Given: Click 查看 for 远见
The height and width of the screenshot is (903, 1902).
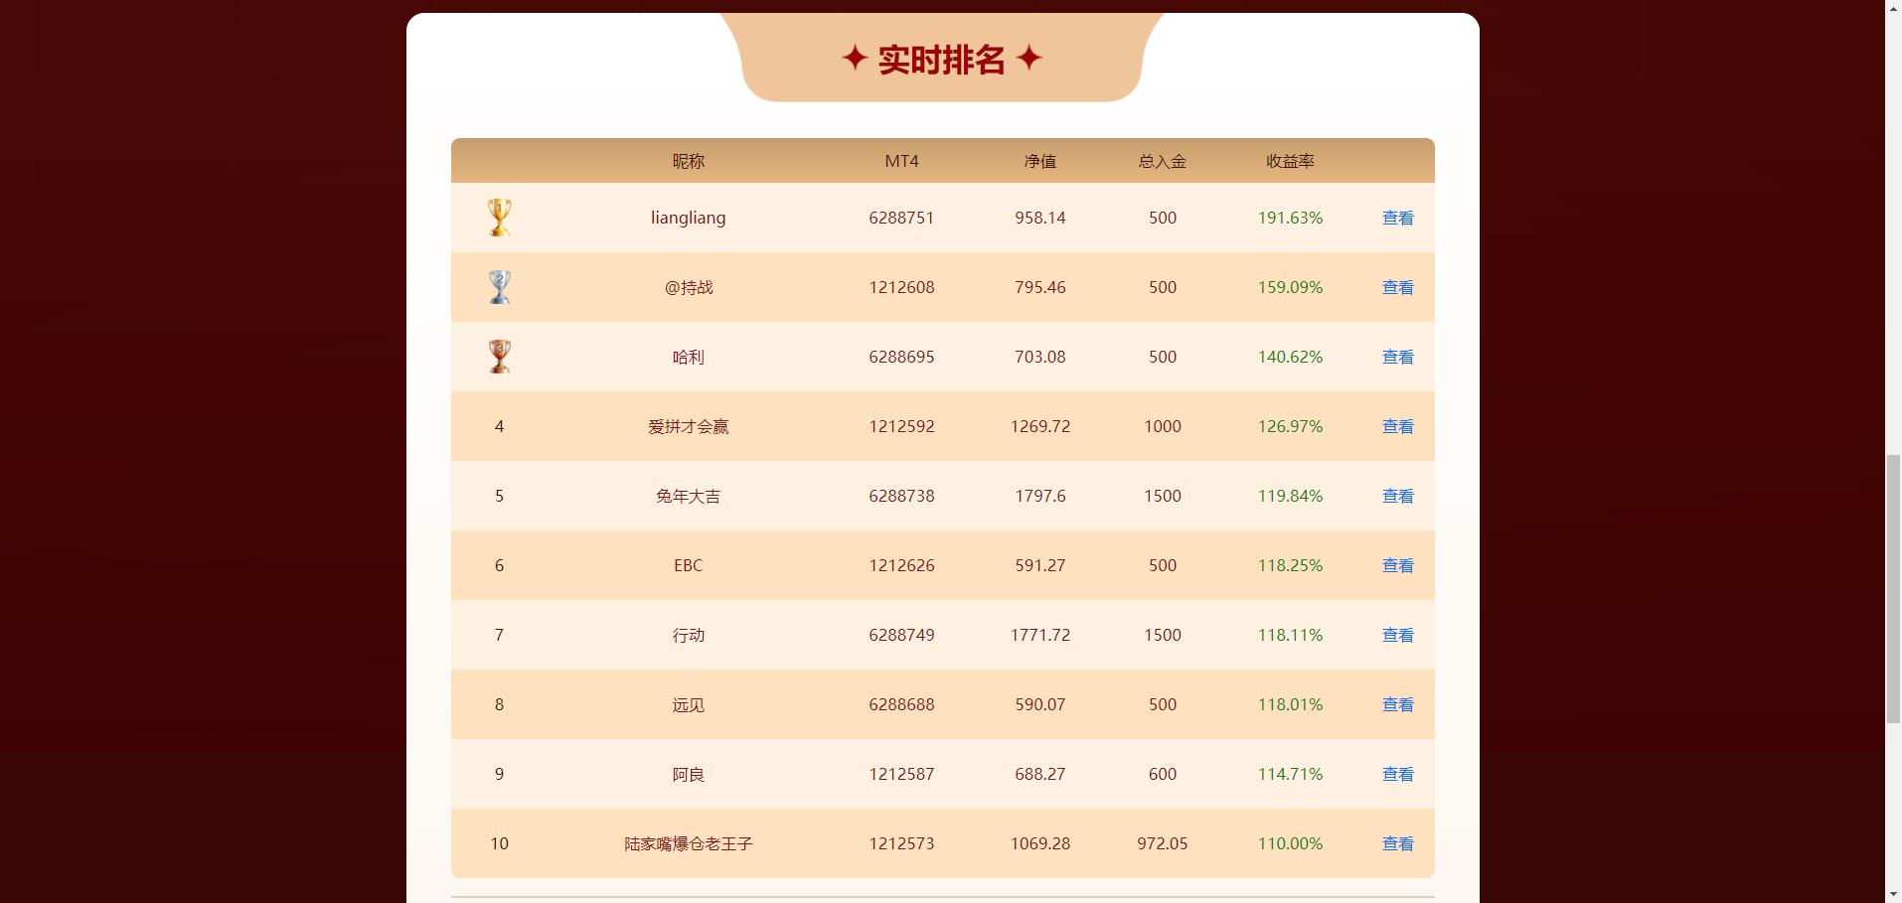Looking at the screenshot, I should pos(1397,704).
